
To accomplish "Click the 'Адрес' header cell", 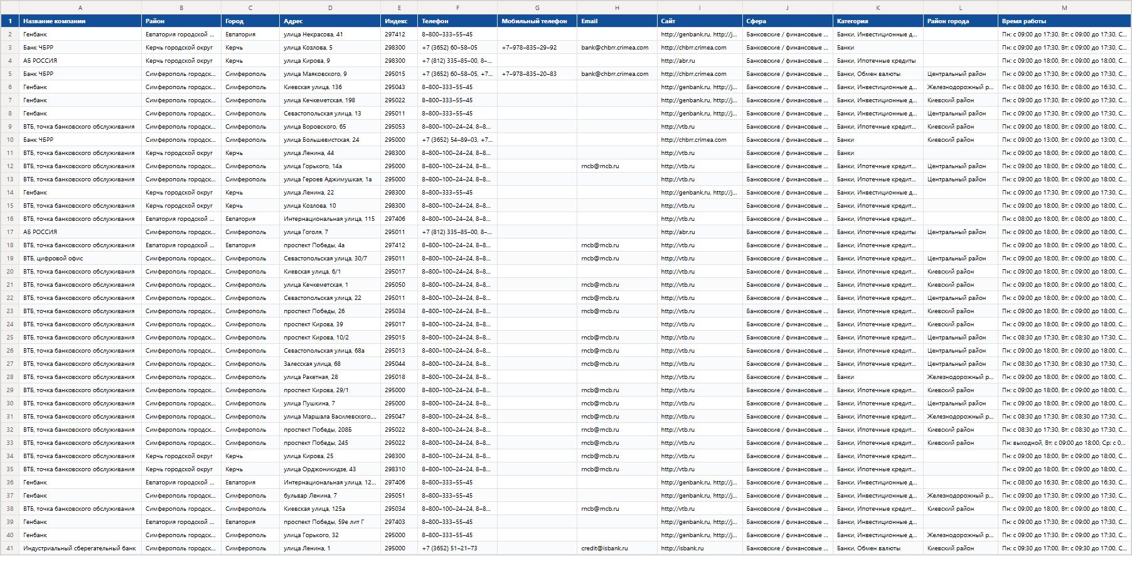I will (330, 21).
